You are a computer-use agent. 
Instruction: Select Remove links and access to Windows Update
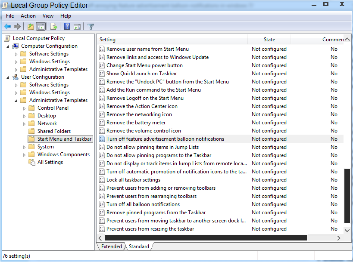pyautogui.click(x=158, y=57)
